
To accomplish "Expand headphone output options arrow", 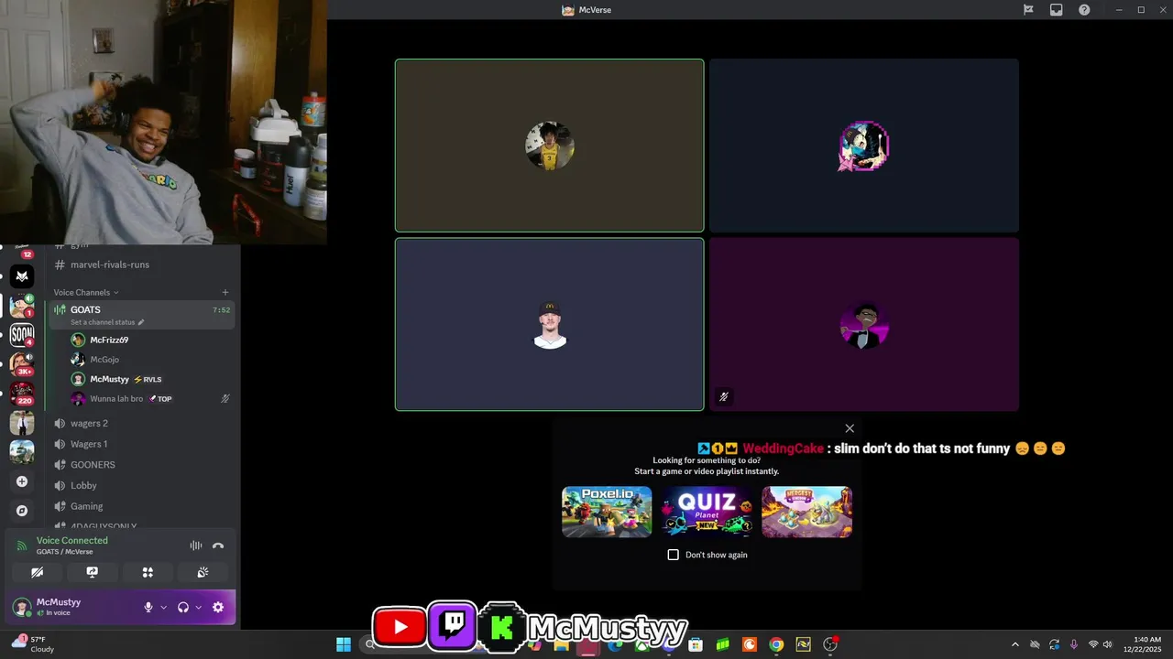I will 198,607.
